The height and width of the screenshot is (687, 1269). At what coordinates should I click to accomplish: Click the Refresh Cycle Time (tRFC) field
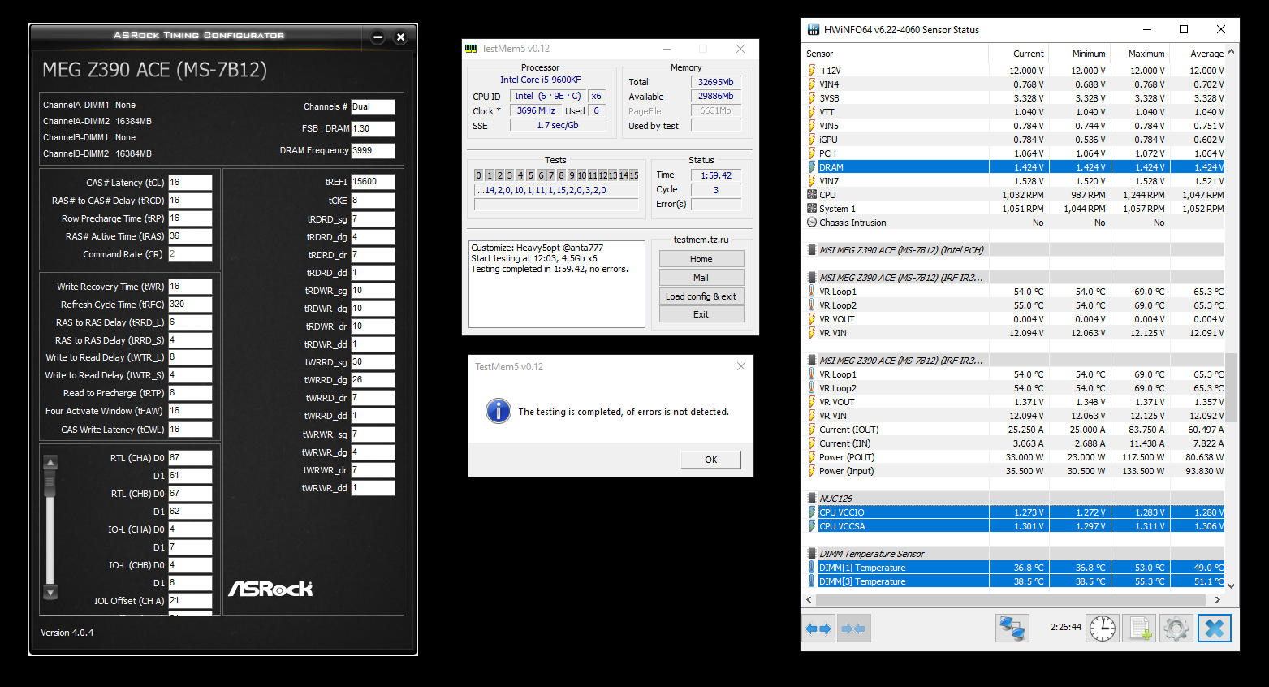click(x=190, y=305)
